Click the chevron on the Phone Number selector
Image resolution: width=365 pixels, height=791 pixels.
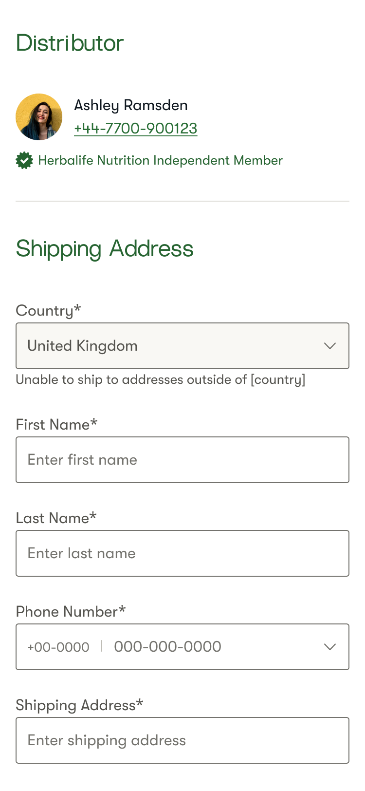pos(329,647)
